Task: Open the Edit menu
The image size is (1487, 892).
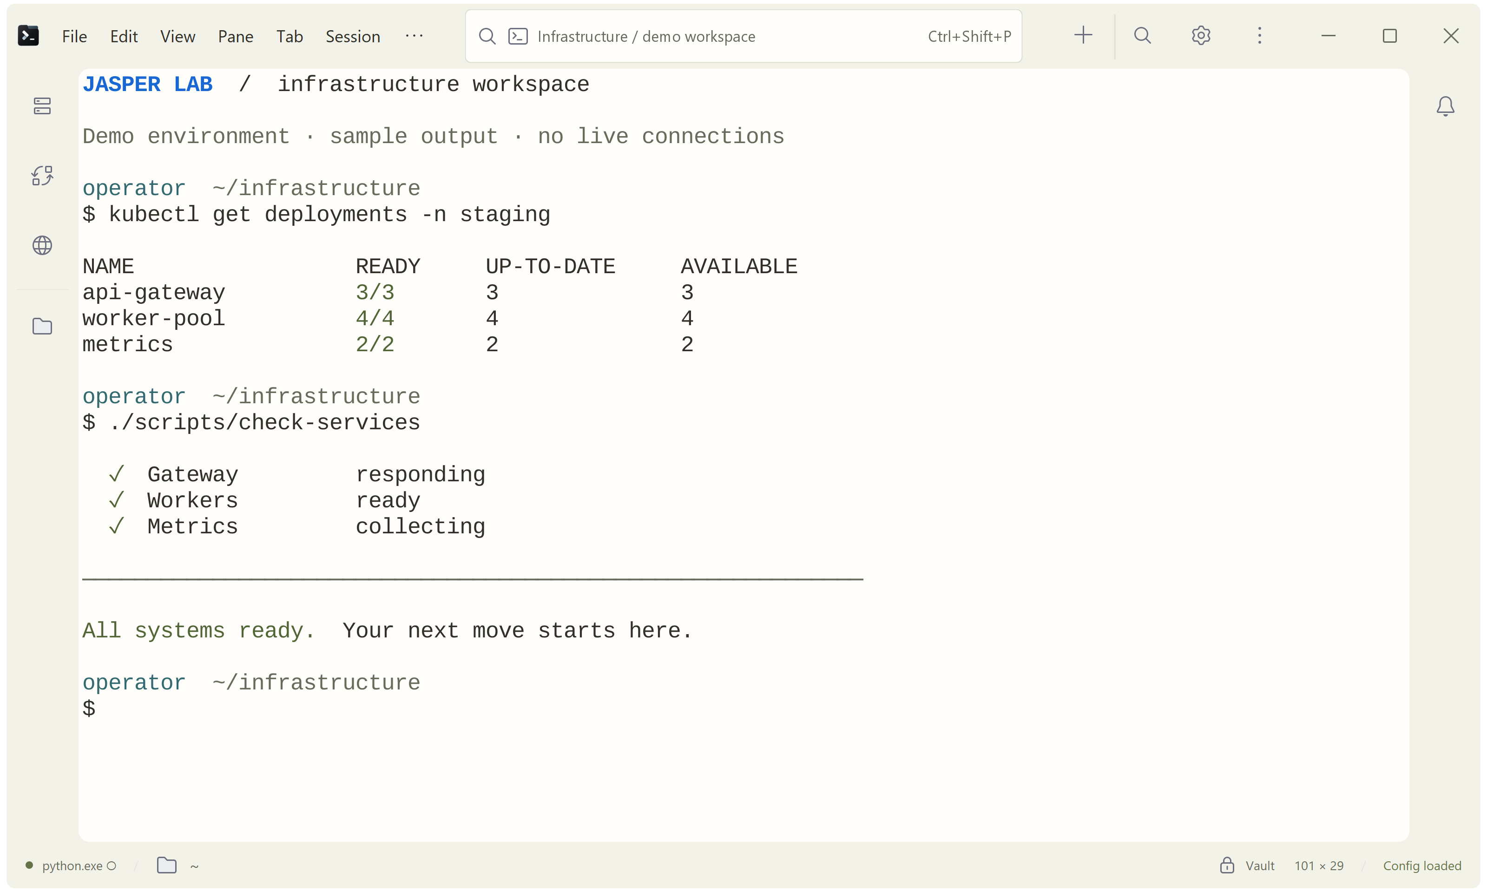Action: coord(124,36)
